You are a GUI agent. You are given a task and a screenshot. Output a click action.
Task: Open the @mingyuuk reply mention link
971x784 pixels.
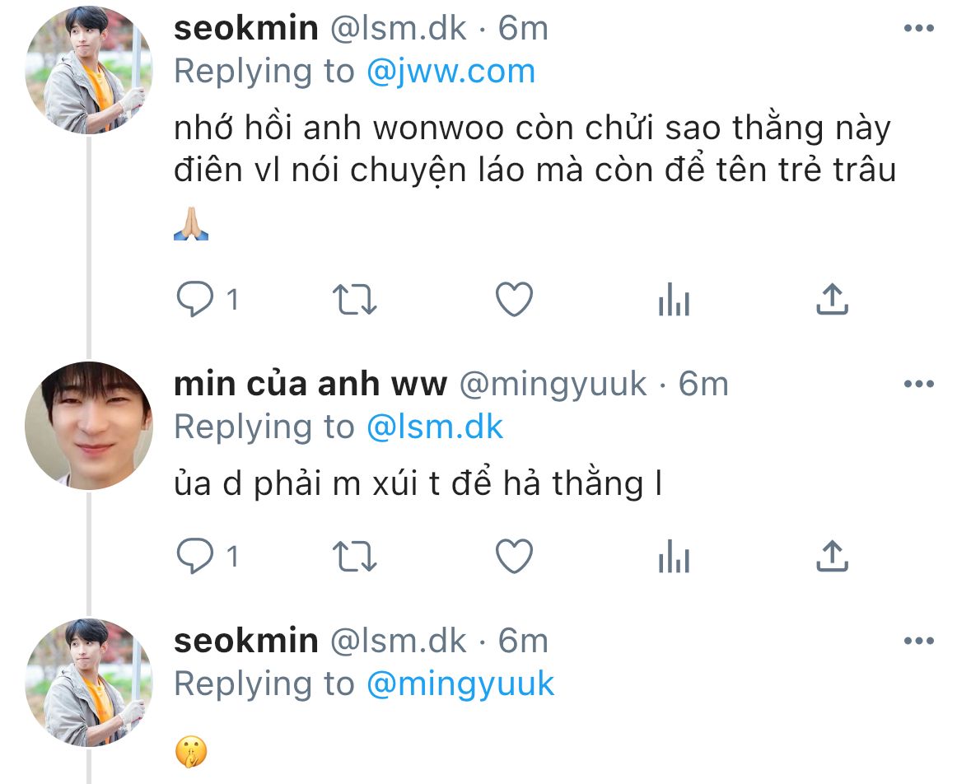[460, 684]
